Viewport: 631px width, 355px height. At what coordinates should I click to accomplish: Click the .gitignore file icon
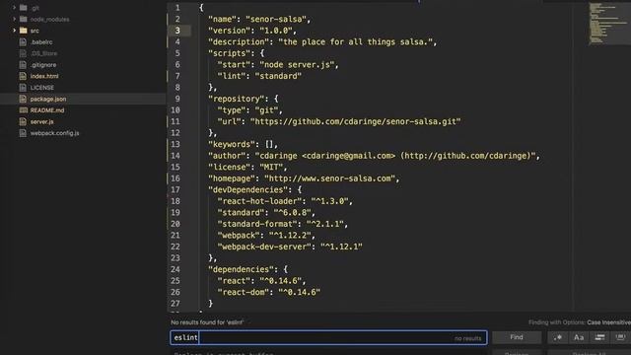[x=23, y=64]
